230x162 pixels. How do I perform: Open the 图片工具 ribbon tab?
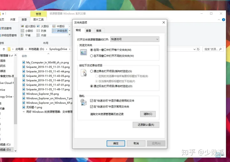[38, 19]
